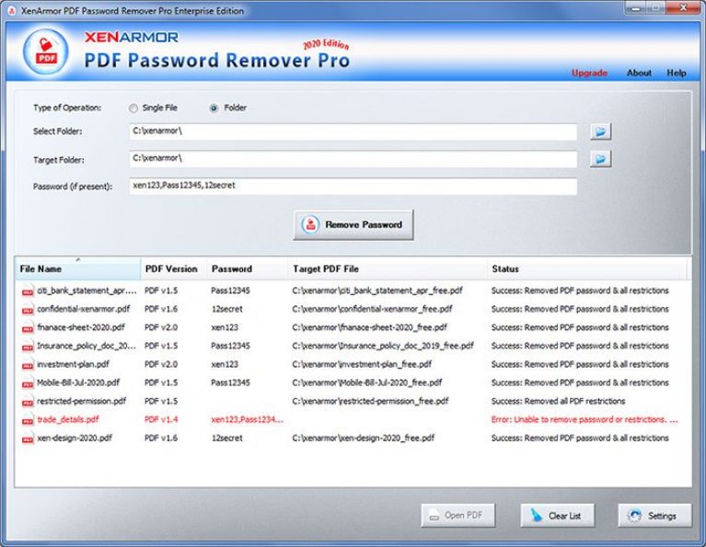
Task: Click the xen123 password for fnanace-sheet-2020.pdf
Action: click(225, 327)
